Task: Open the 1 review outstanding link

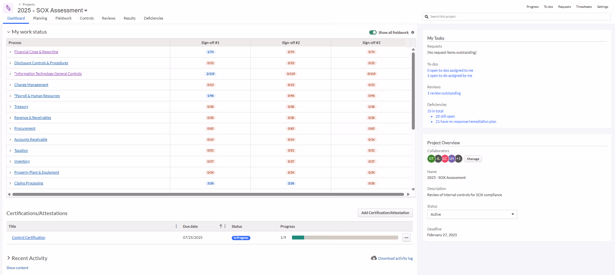Action: tap(444, 93)
